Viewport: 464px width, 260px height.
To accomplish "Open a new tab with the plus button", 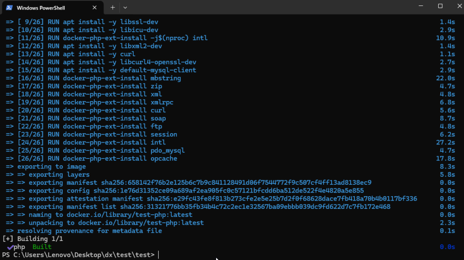I will pyautogui.click(x=112, y=8).
